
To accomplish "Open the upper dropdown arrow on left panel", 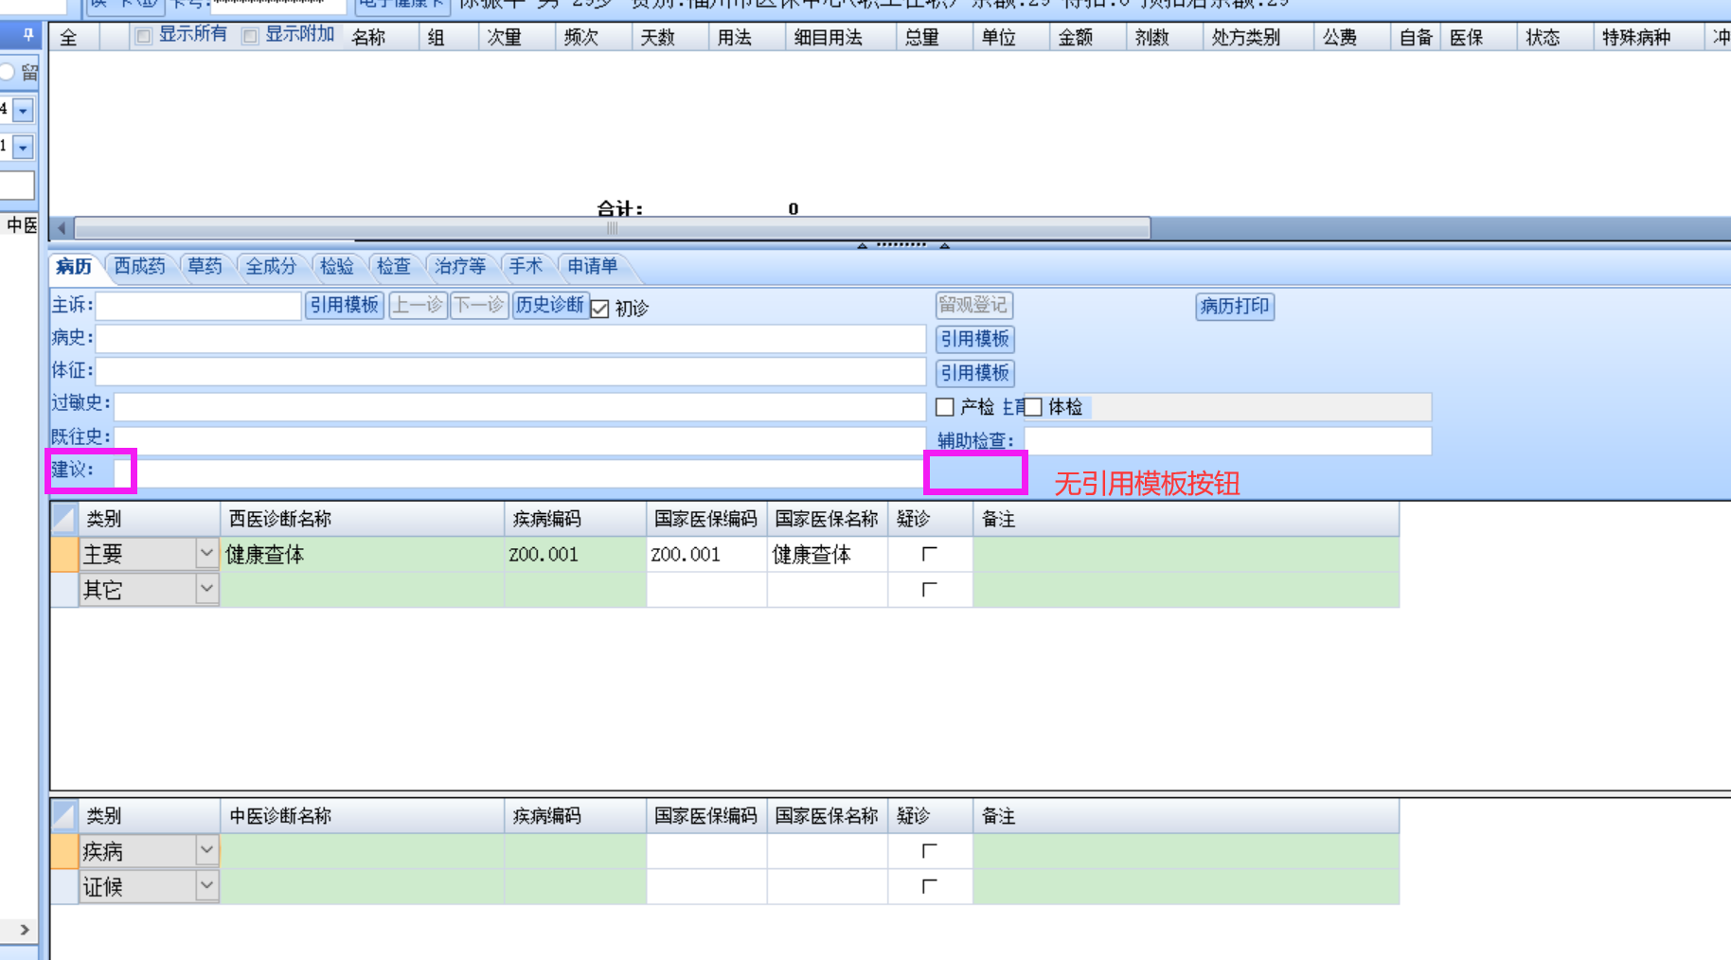I will click(x=24, y=111).
